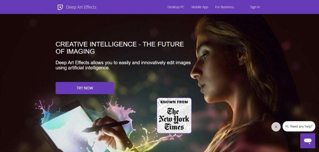This screenshot has height=152, width=319.
Task: Click the 'KNOWN FROM' label on badge
Action: (x=174, y=102)
